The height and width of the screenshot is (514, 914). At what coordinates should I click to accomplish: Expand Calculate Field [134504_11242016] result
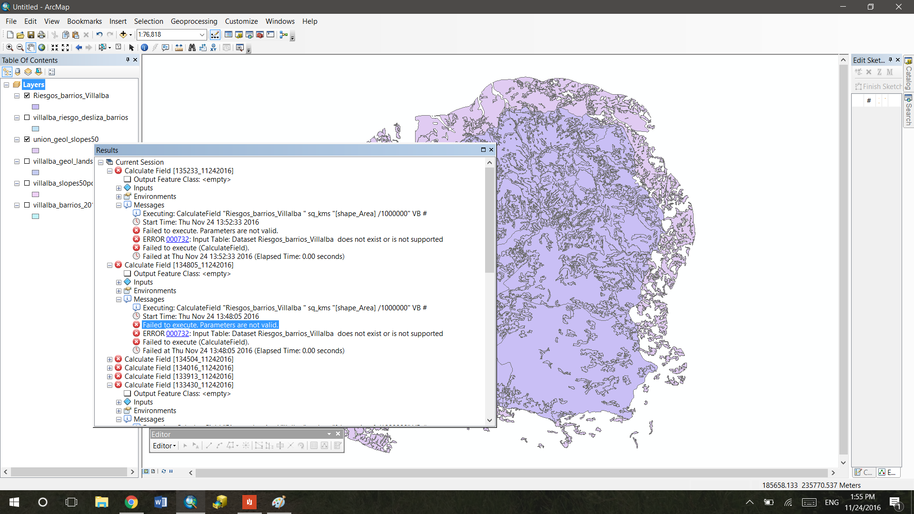(x=110, y=359)
